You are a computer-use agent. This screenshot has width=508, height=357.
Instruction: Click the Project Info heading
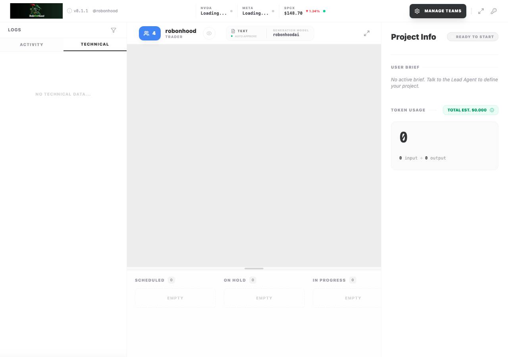[x=414, y=37]
